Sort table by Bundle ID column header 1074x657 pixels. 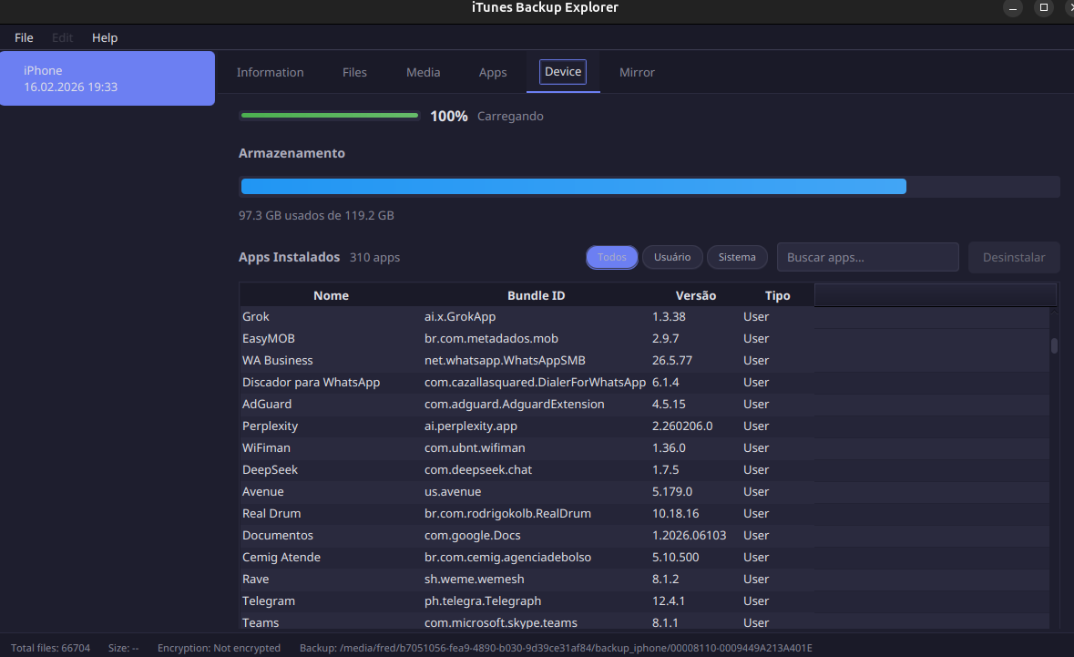[537, 295]
